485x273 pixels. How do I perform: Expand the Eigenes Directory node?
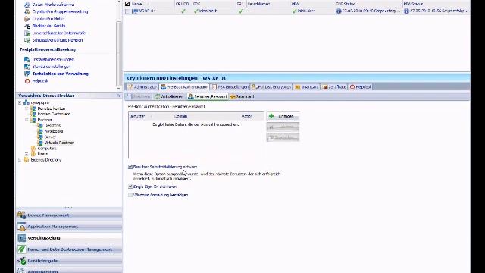(20, 160)
